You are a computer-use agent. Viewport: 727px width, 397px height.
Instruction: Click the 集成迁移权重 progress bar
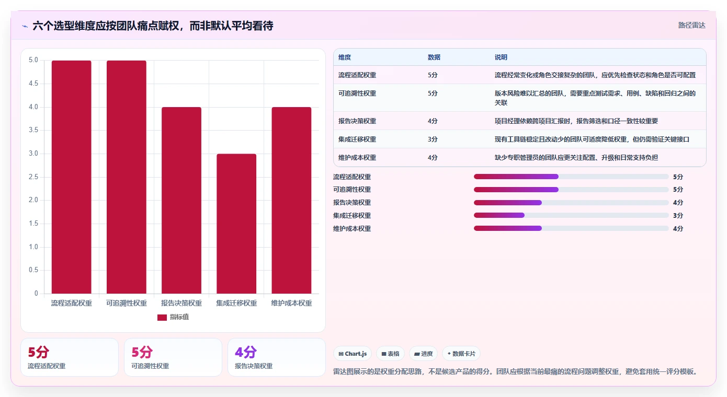click(x=571, y=215)
